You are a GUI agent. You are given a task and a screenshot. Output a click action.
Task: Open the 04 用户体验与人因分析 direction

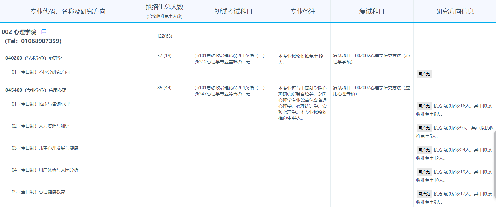(x=45, y=170)
